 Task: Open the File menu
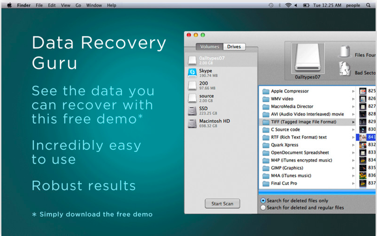(x=39, y=5)
